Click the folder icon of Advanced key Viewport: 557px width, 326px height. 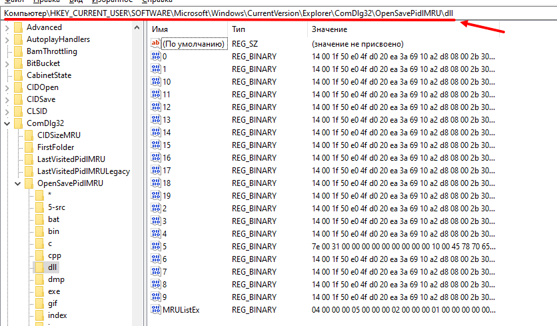click(x=18, y=27)
